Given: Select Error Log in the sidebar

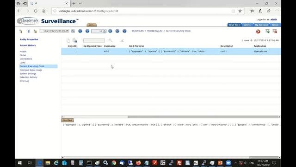Looking at the screenshot, I should click(25, 81).
